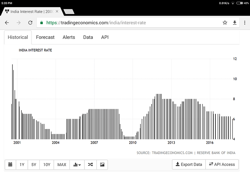Screen dimensions: 250x187
Task: Click the API Access button
Action: point(222,165)
